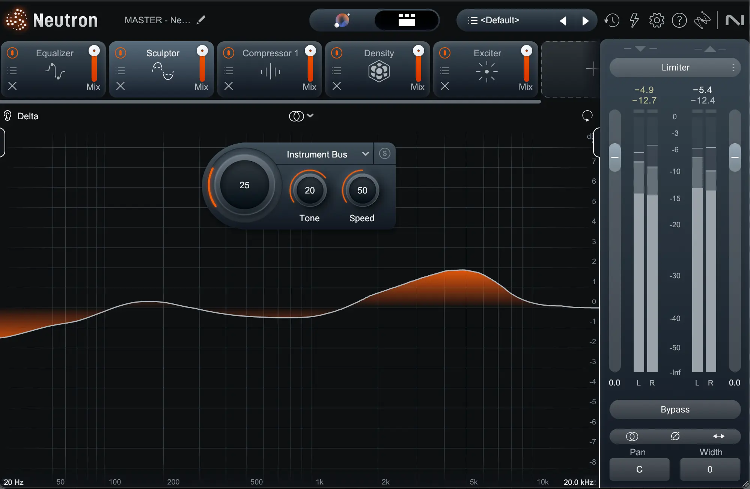Image resolution: width=750 pixels, height=489 pixels.
Task: Click the Sculptor Mix slider
Action: 202,64
